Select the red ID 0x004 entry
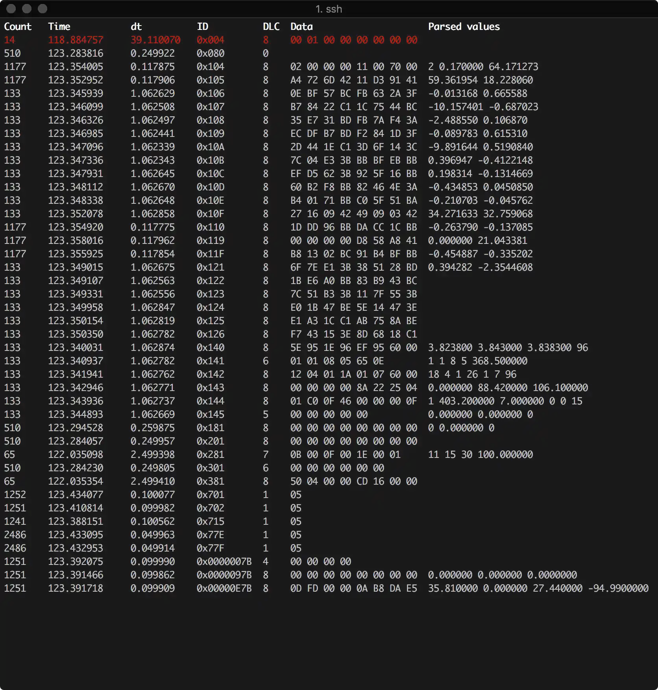Image resolution: width=658 pixels, height=690 pixels. tap(210, 40)
